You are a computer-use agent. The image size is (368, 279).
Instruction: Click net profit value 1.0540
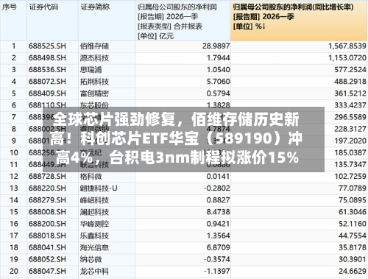(219, 70)
